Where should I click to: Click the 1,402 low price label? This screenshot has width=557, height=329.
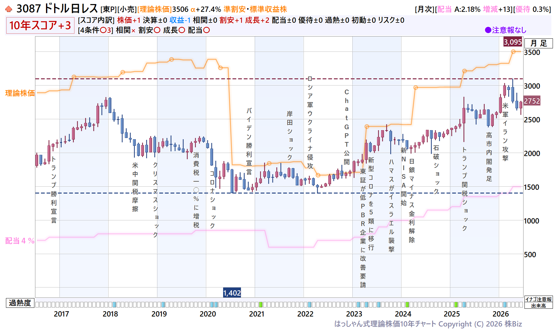pos(232,293)
